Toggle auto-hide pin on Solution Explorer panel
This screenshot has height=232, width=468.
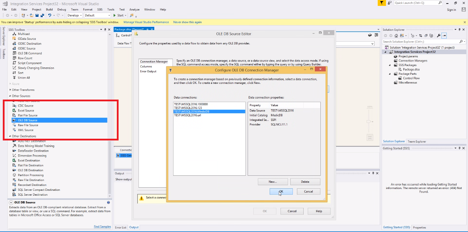pyautogui.click(x=460, y=30)
